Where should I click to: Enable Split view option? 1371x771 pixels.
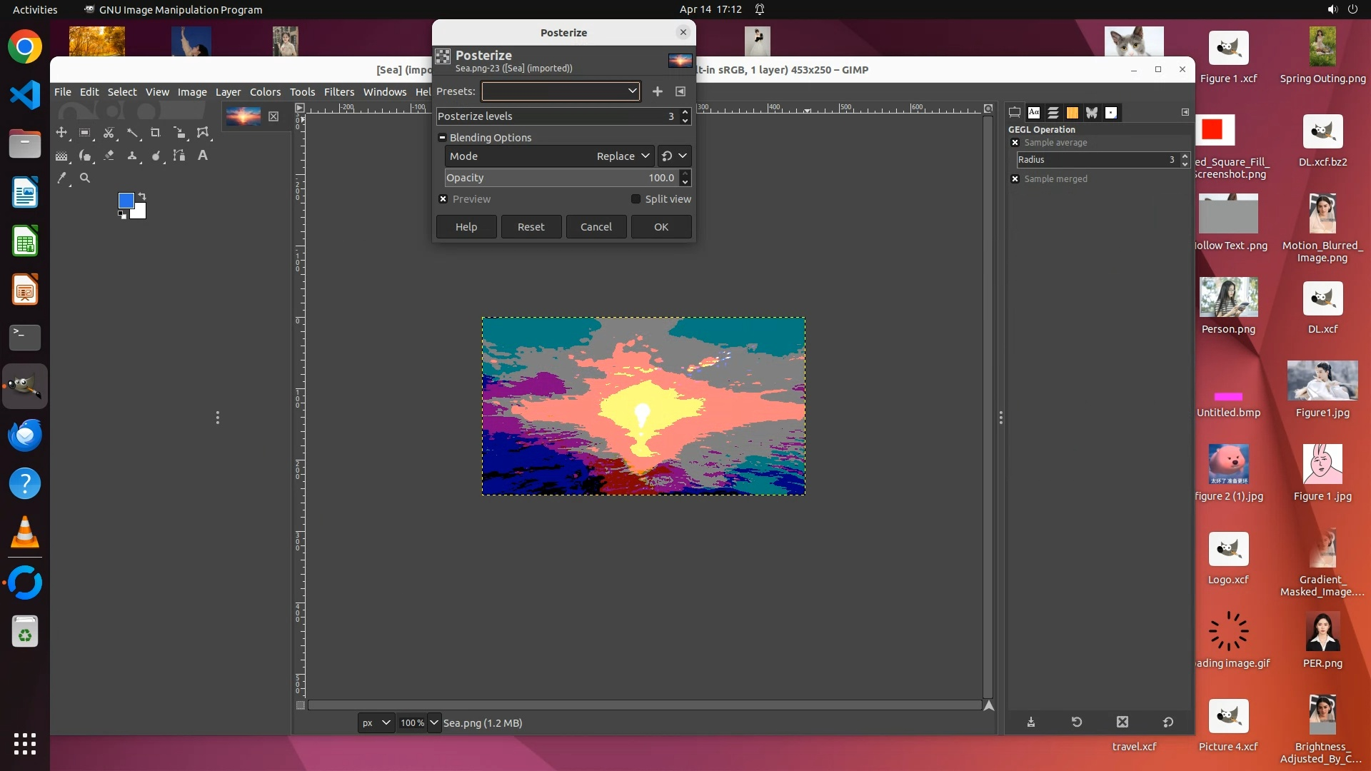pos(636,199)
